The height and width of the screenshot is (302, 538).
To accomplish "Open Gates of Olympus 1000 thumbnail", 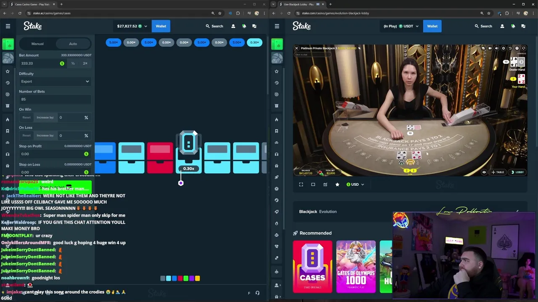I will pos(356,266).
